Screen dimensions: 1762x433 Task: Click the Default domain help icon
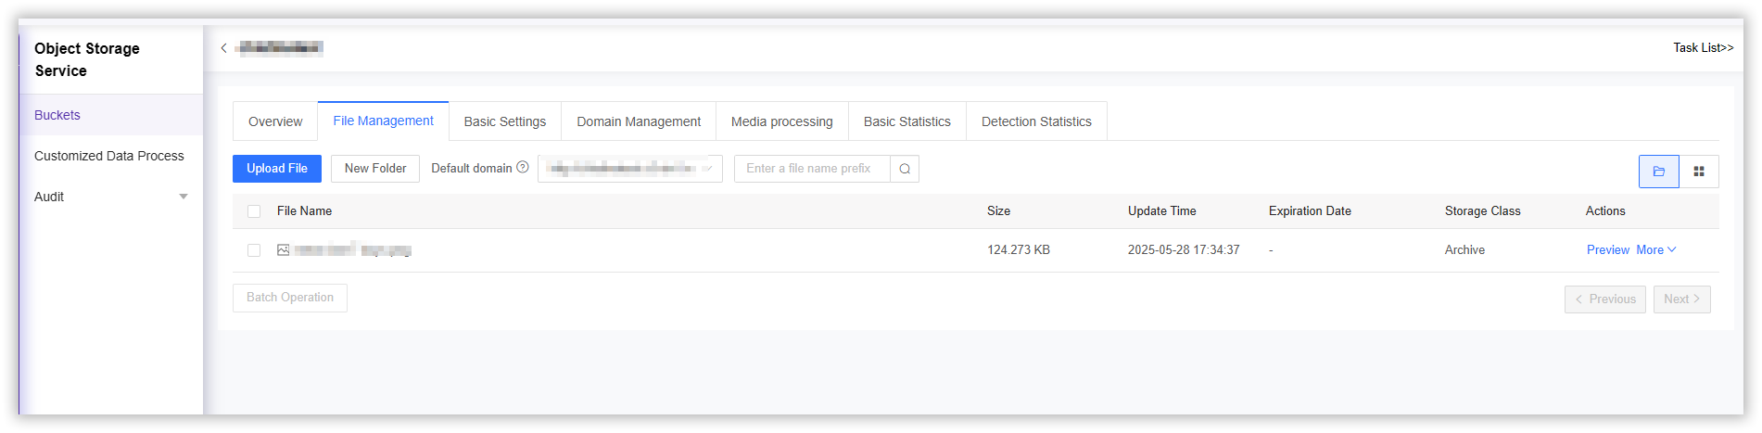523,168
